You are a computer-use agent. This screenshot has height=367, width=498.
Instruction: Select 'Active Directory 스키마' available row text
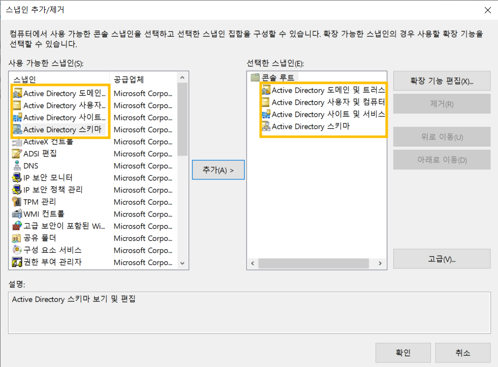62,130
